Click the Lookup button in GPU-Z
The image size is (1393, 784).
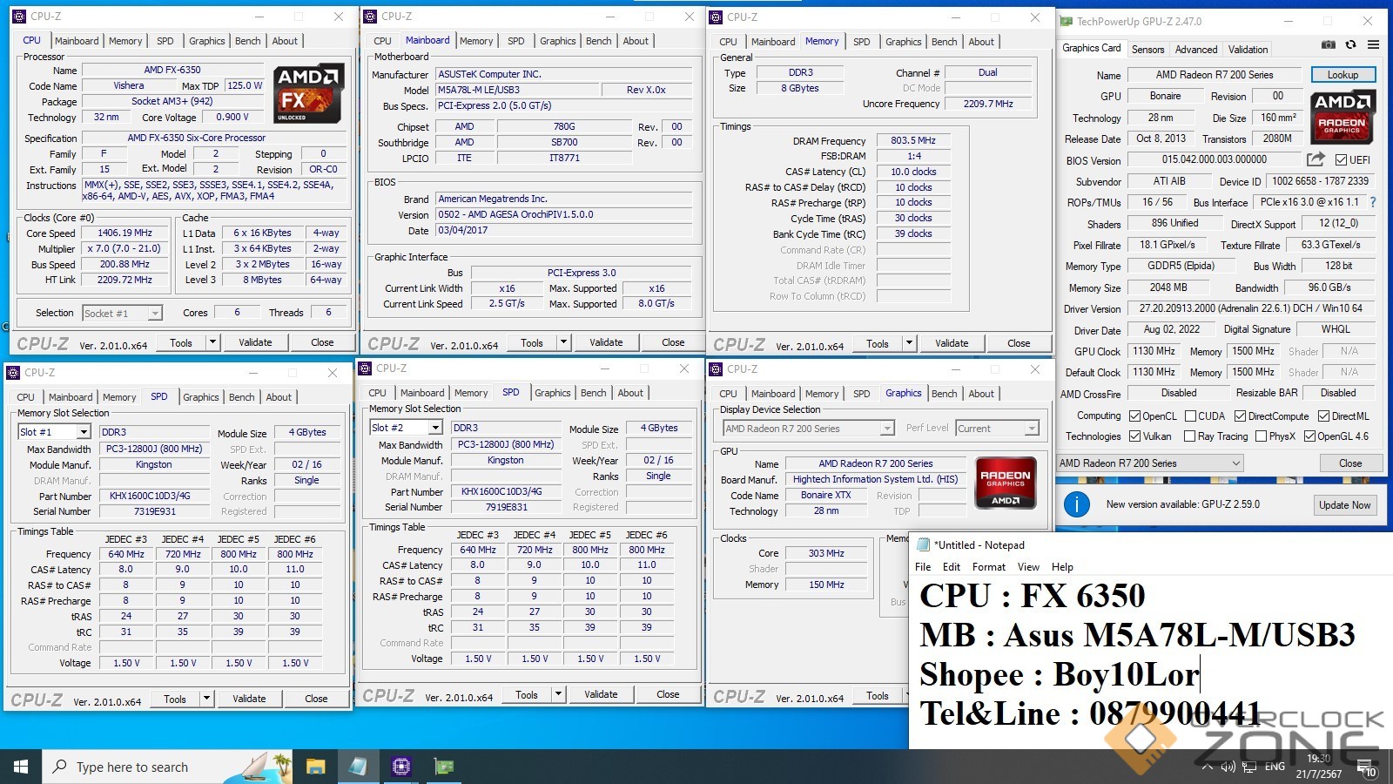1342,75
